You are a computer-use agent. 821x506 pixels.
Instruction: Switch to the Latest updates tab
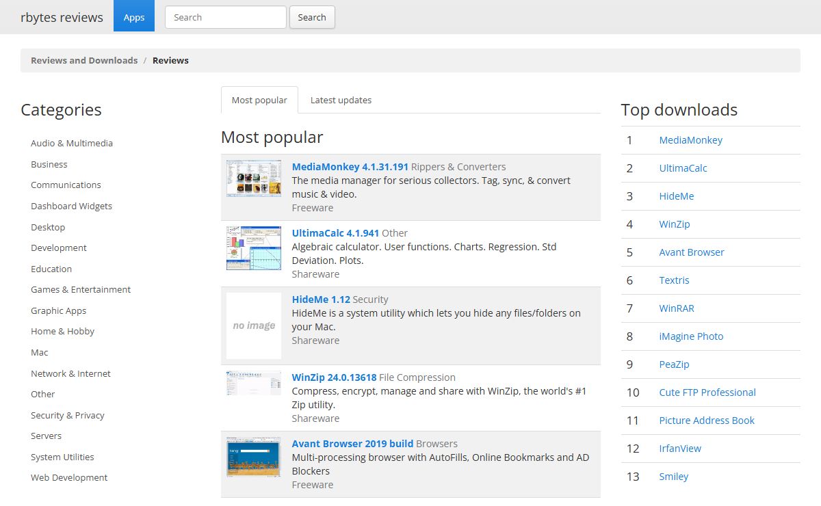(341, 100)
